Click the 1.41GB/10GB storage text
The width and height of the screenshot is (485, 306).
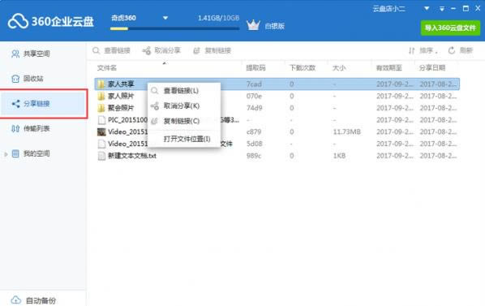point(219,18)
